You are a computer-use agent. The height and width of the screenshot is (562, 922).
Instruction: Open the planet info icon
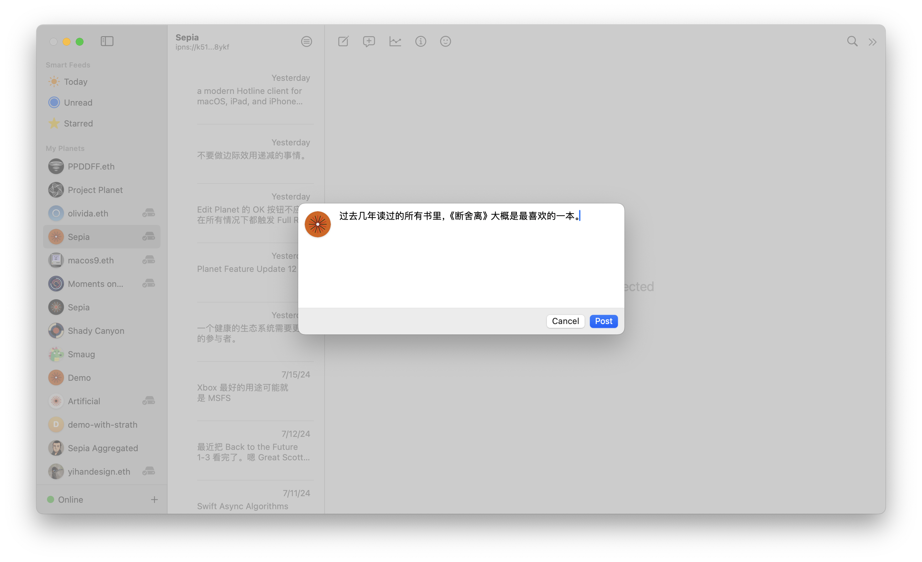(x=421, y=41)
